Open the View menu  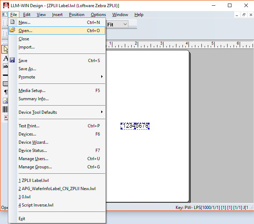pyautogui.click(x=41, y=15)
